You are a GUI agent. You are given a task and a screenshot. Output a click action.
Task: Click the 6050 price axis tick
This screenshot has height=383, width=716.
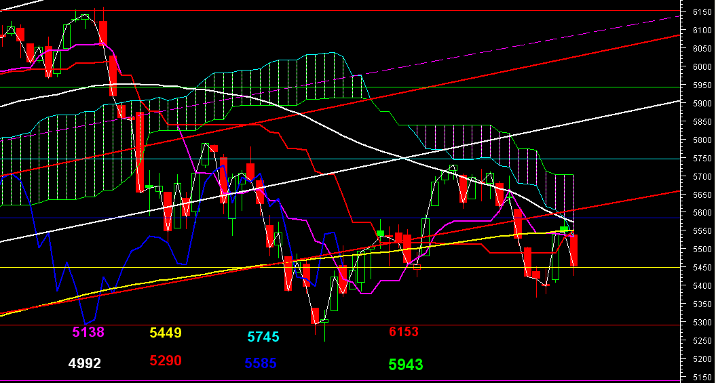click(702, 48)
